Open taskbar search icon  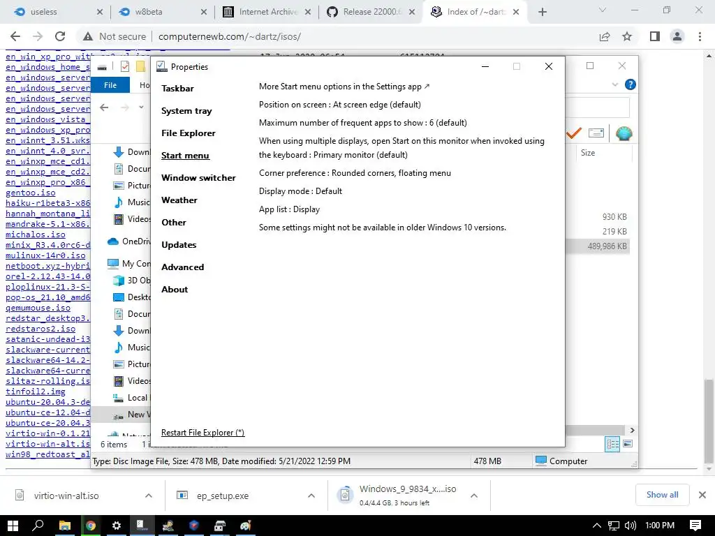(38, 526)
